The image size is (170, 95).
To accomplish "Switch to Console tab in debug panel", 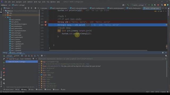I will tap(16, 56).
